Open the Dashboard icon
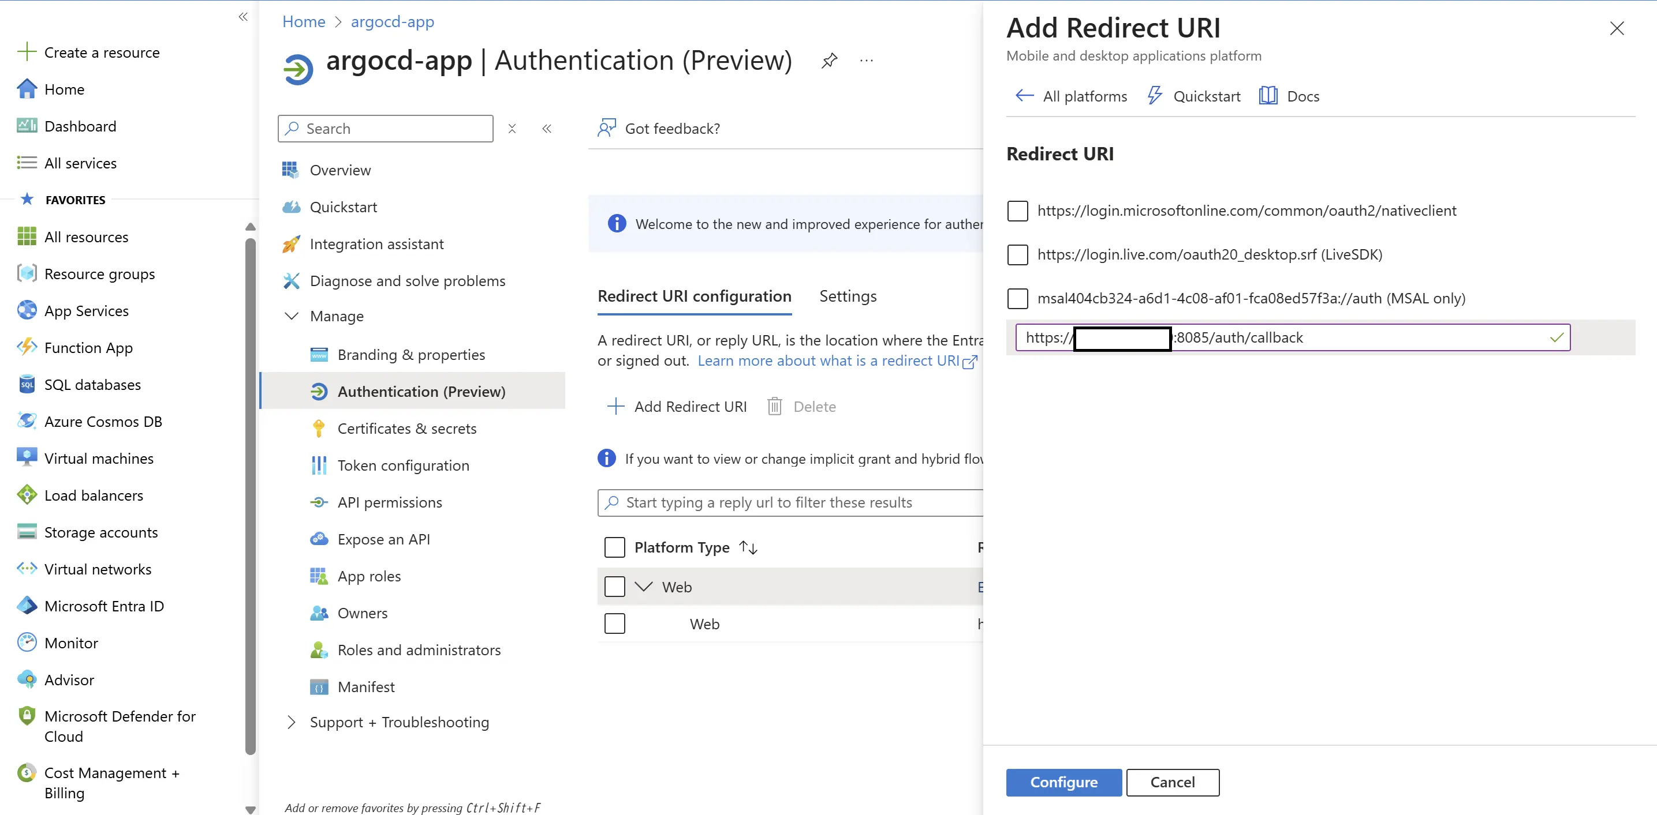The height and width of the screenshot is (815, 1657). 27,125
